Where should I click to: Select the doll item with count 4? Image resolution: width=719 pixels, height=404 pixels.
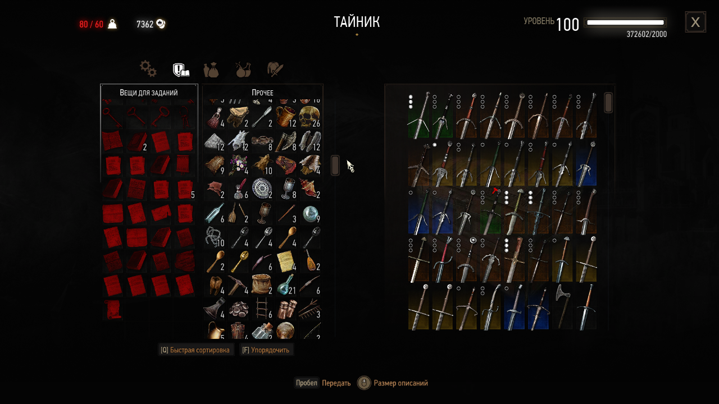pyautogui.click(x=215, y=117)
